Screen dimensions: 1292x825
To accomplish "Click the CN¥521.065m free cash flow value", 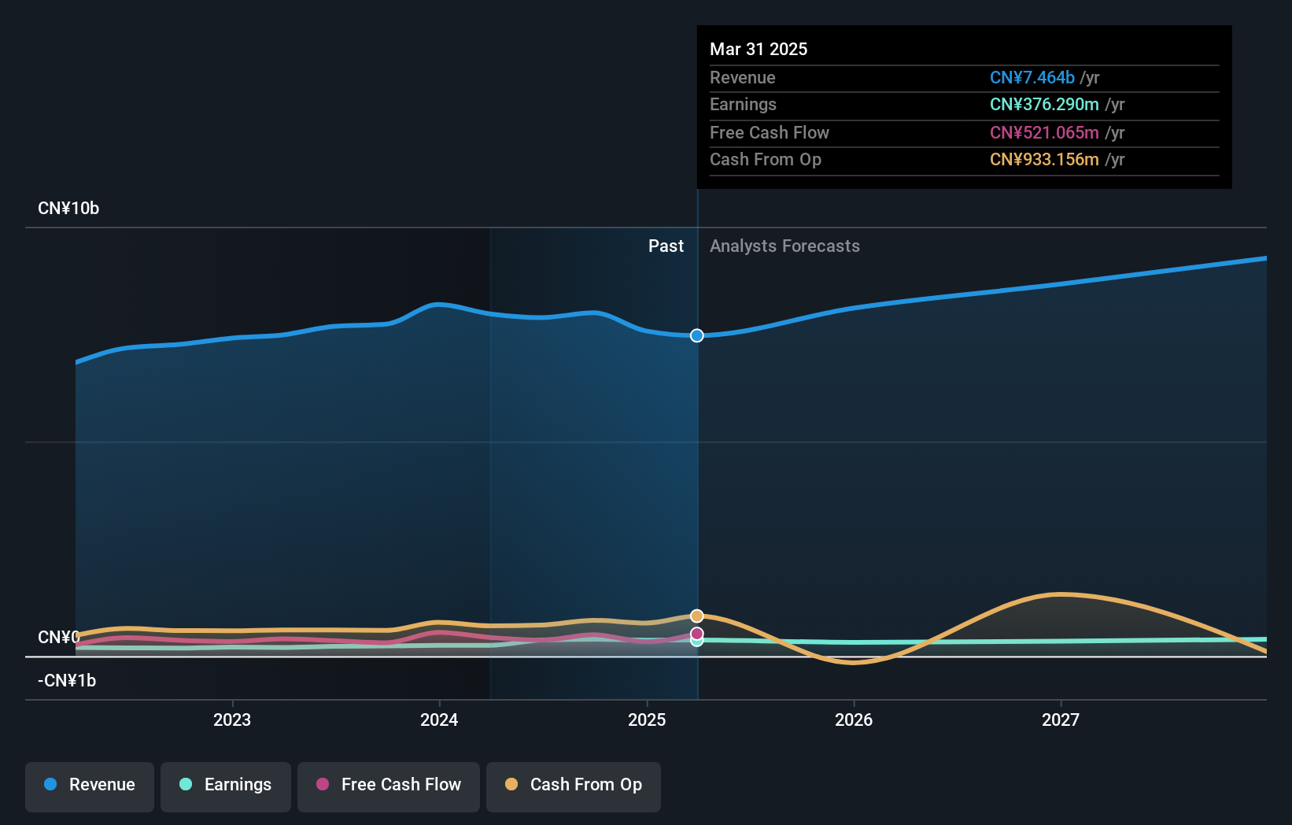I will [1044, 132].
